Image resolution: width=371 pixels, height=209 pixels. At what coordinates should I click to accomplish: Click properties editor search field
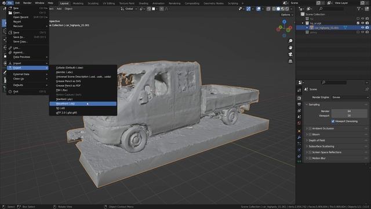pos(334,82)
